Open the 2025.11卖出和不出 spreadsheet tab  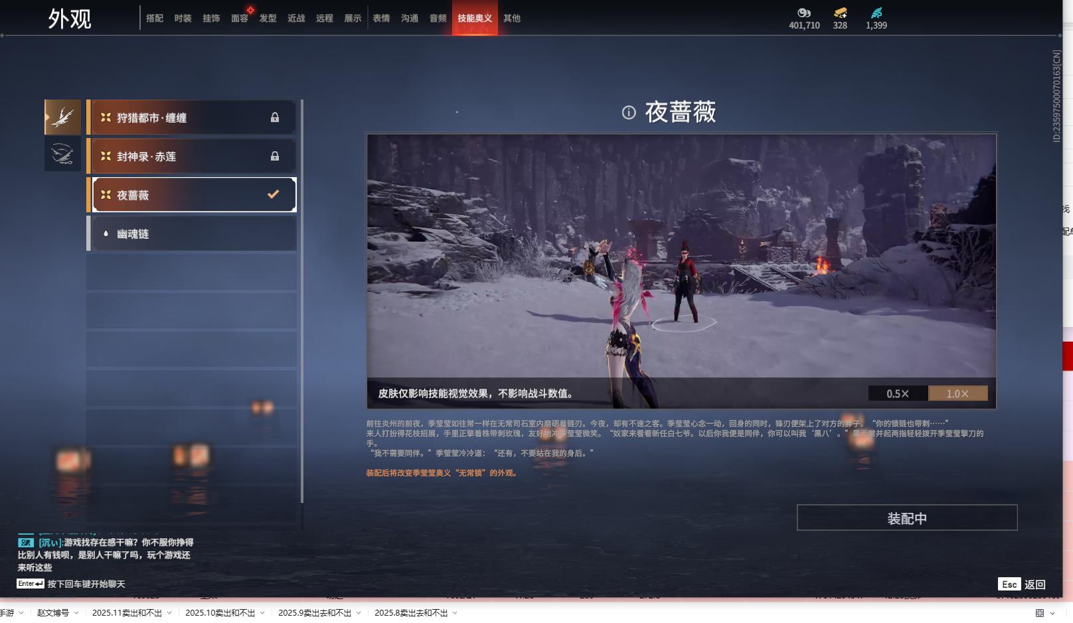(127, 613)
